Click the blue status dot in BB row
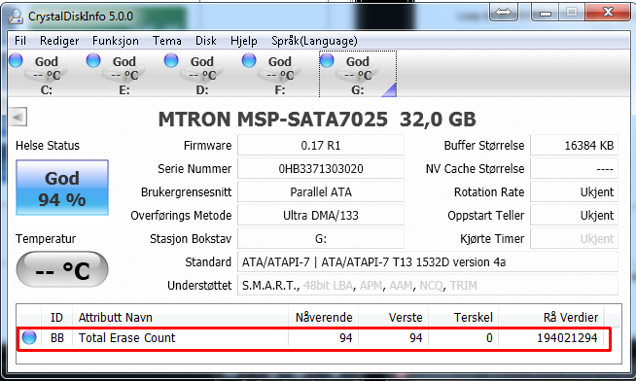 [29, 337]
